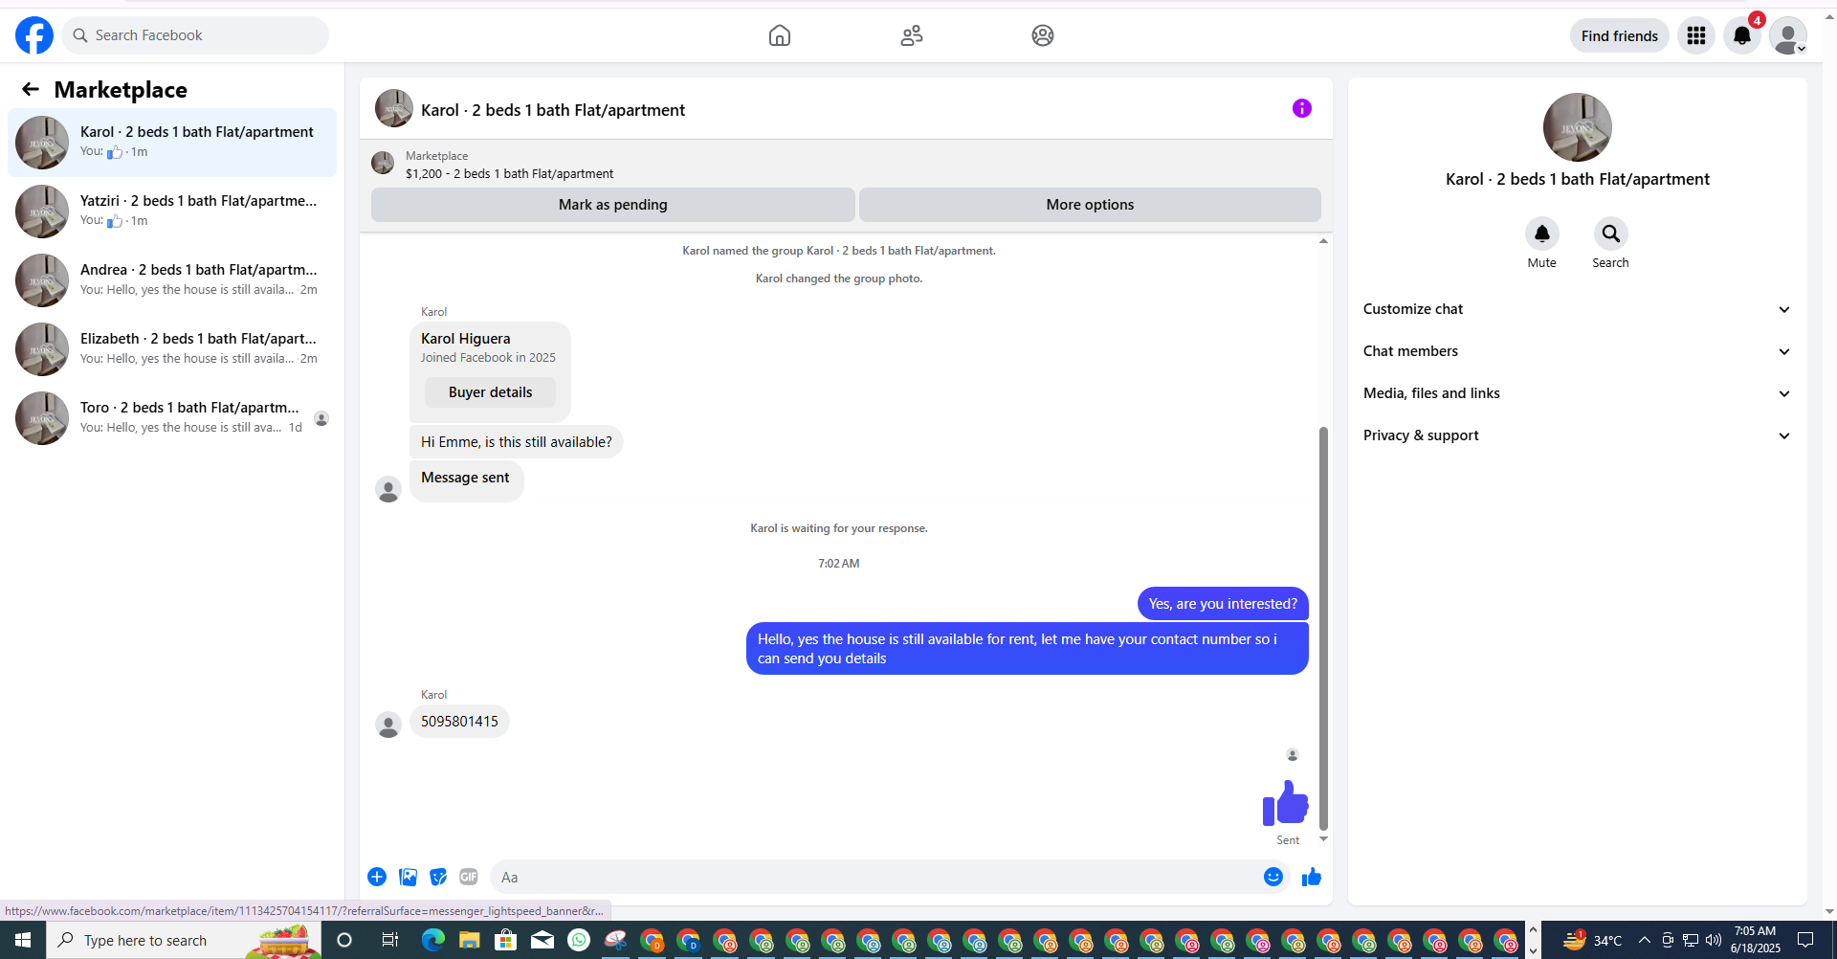This screenshot has height=959, width=1837.
Task: Click the phone number message 5095801415
Action: click(459, 722)
